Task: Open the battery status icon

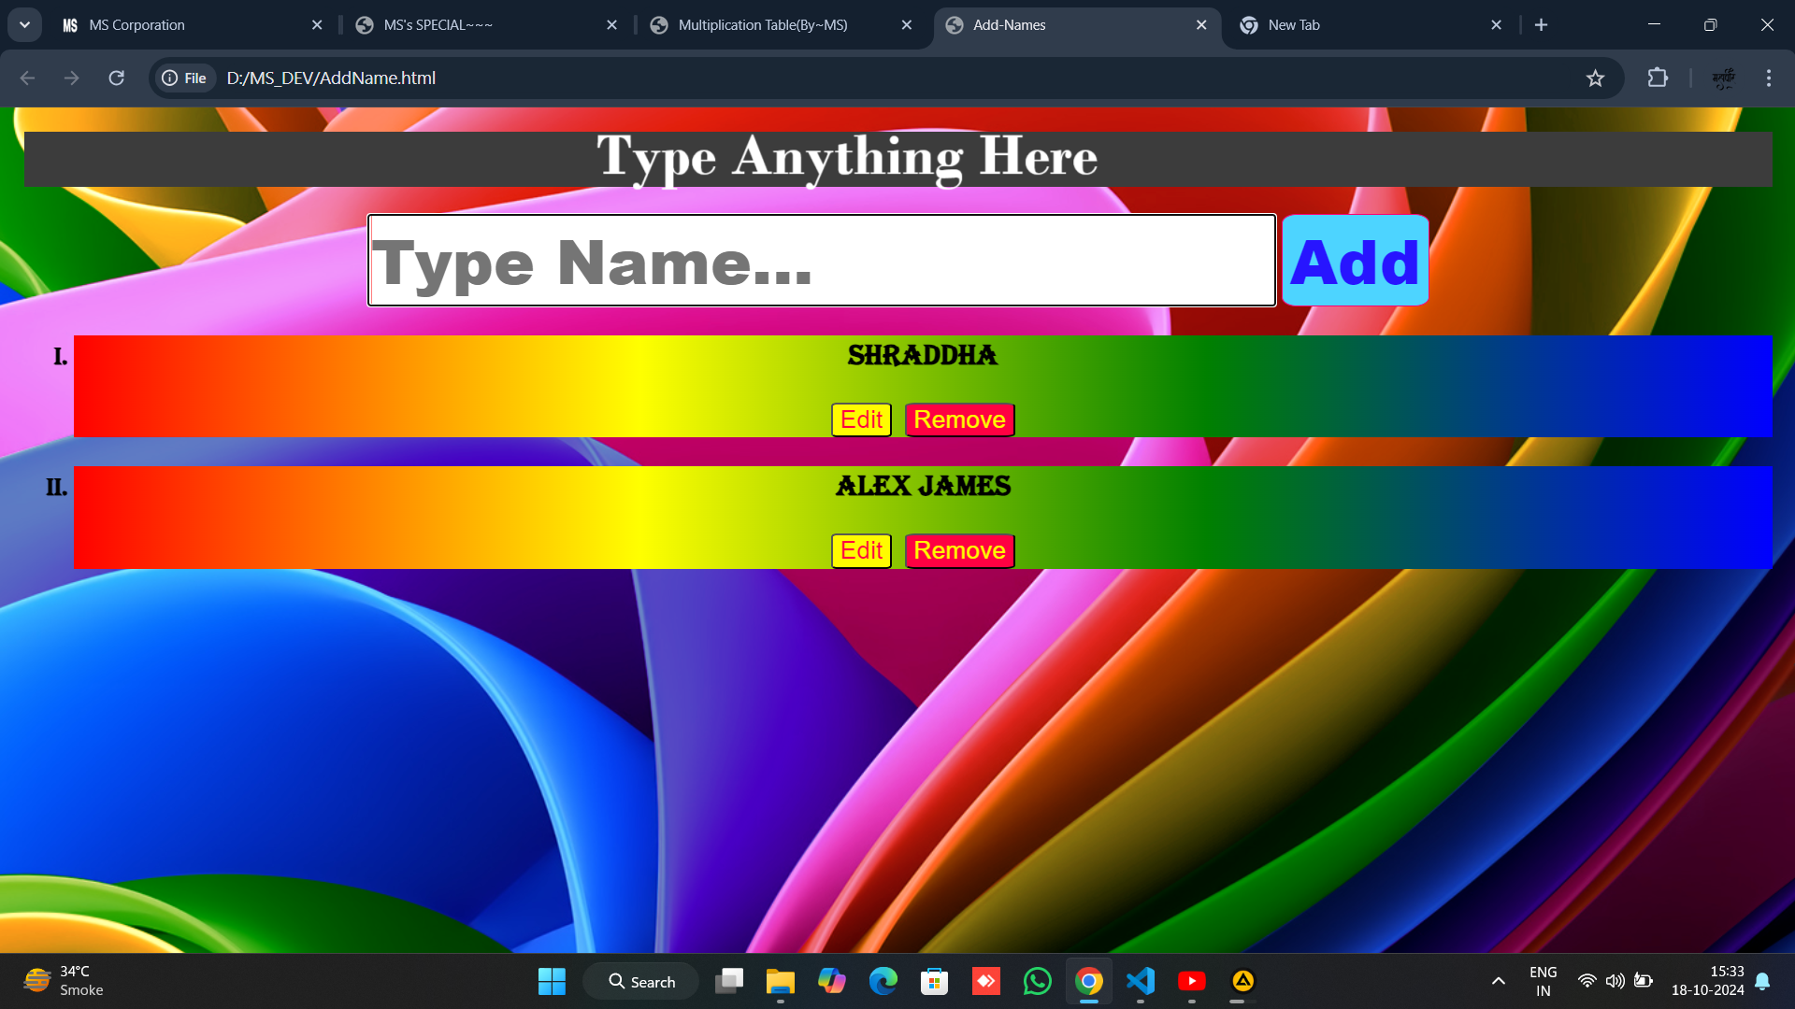Action: coord(1643,981)
